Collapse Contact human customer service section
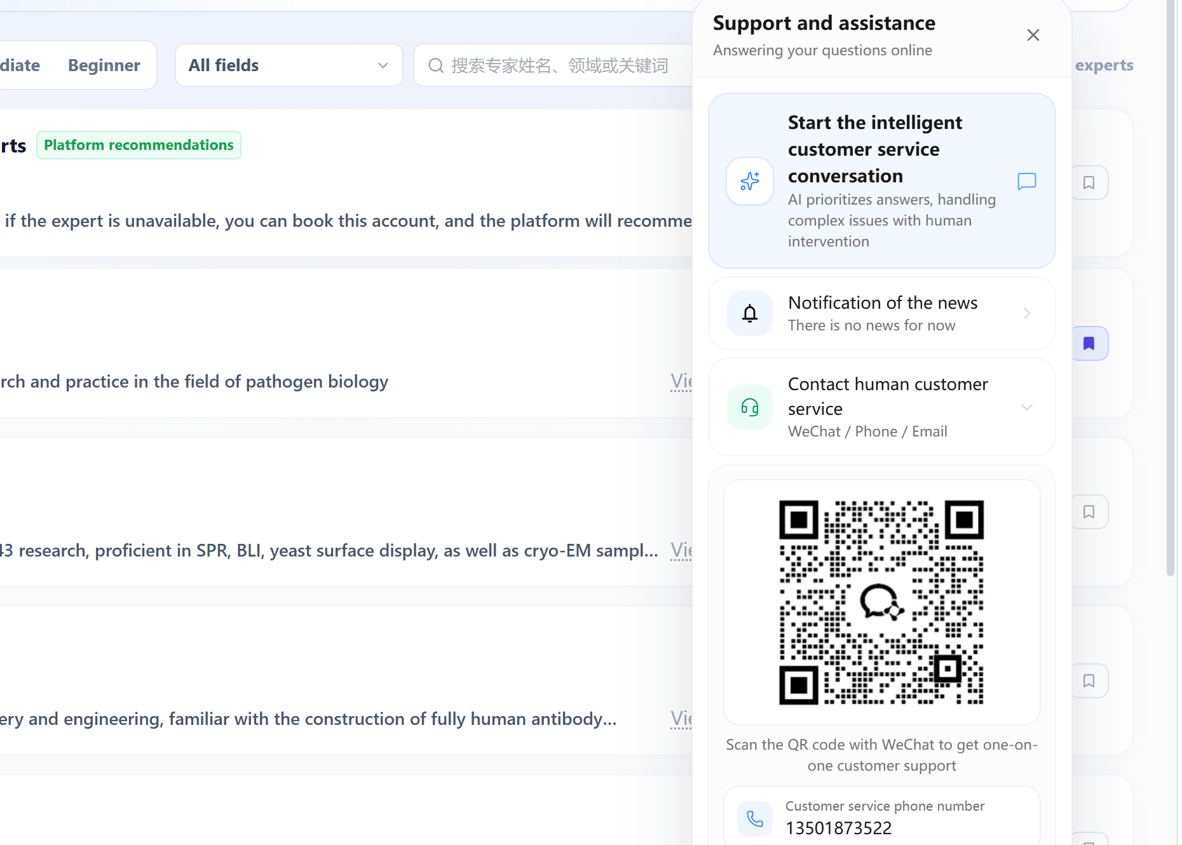The width and height of the screenshot is (1182, 845). tap(1027, 407)
